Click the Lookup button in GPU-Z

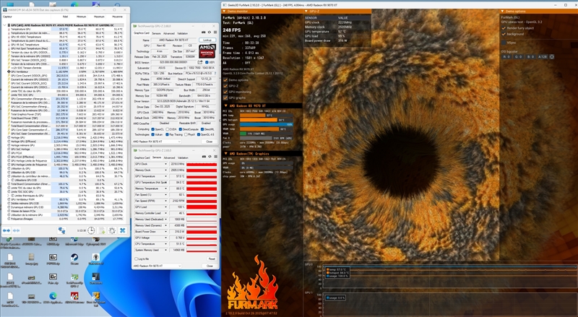[x=206, y=40]
